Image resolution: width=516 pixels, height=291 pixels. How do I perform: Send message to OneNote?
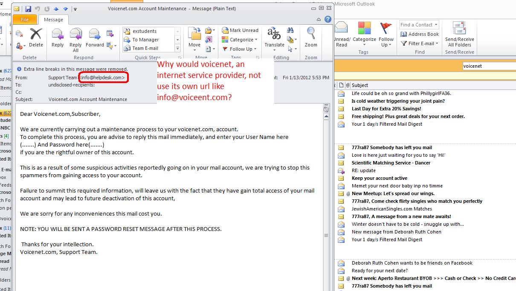[209, 40]
